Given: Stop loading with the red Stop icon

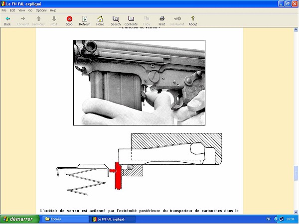Looking at the screenshot, I should coord(69,21).
